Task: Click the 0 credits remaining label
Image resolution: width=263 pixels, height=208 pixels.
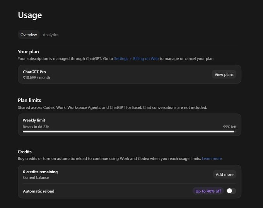Action: [40, 172]
